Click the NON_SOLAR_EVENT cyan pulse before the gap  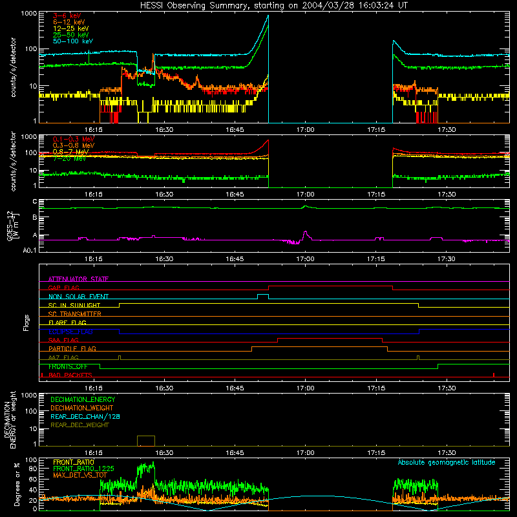[x=263, y=295]
